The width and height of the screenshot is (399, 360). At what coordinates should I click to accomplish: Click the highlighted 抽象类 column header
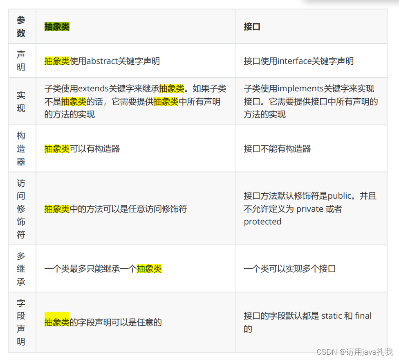(x=135, y=26)
